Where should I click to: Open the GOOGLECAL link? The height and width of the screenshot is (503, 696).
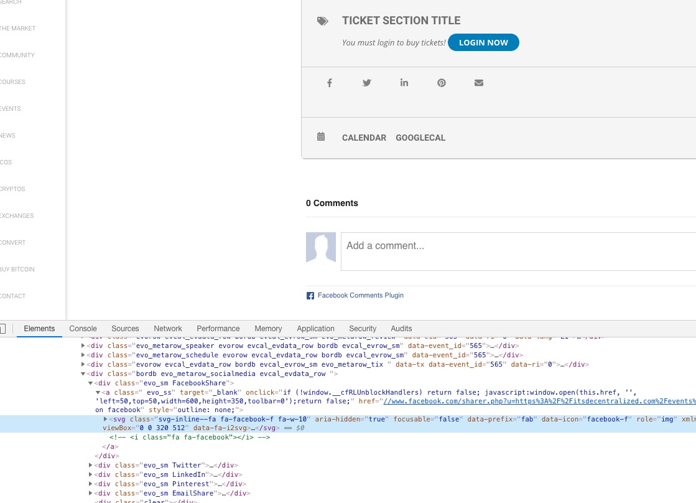pyautogui.click(x=420, y=138)
